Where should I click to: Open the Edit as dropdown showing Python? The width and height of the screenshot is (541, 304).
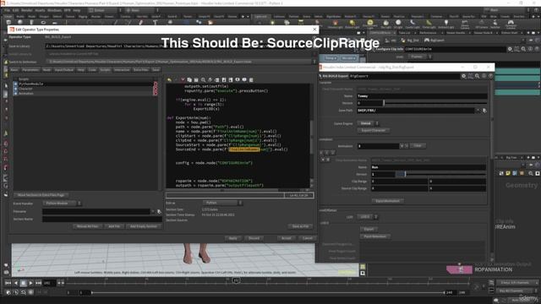222,203
